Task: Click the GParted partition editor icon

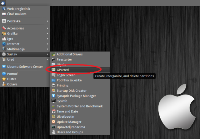Action: [53, 70]
